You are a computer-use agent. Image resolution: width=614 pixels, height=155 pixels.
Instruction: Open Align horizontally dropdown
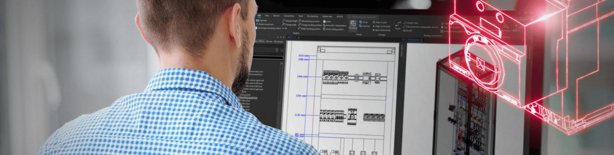(383, 26)
